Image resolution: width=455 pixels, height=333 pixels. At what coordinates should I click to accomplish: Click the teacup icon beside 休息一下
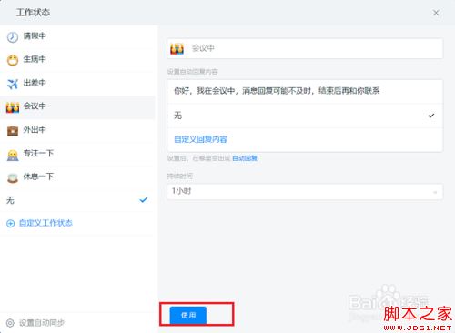pos(13,177)
